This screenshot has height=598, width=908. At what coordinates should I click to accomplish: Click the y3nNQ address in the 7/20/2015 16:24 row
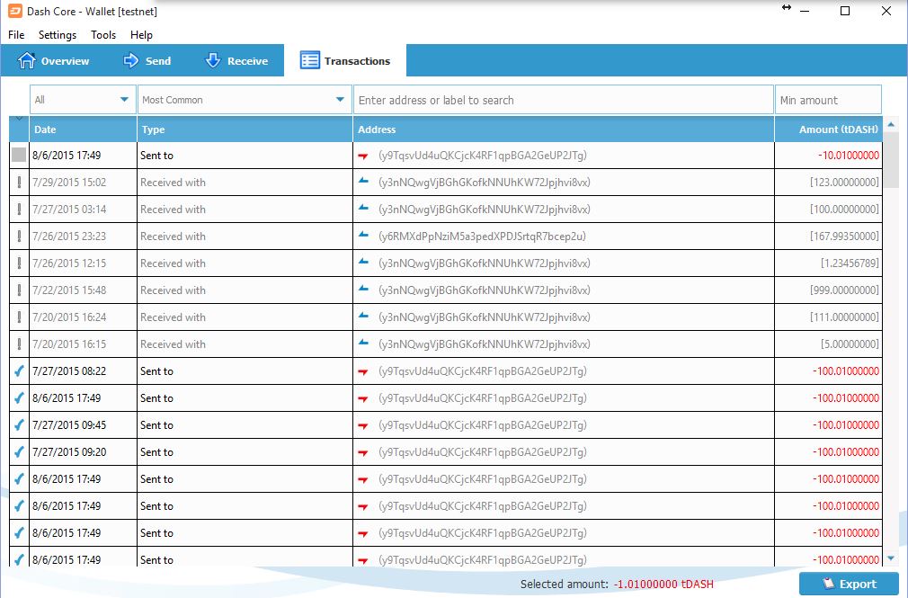pos(484,317)
